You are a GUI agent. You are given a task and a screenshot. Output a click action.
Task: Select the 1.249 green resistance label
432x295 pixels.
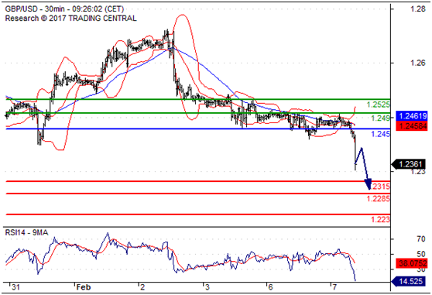(380, 118)
